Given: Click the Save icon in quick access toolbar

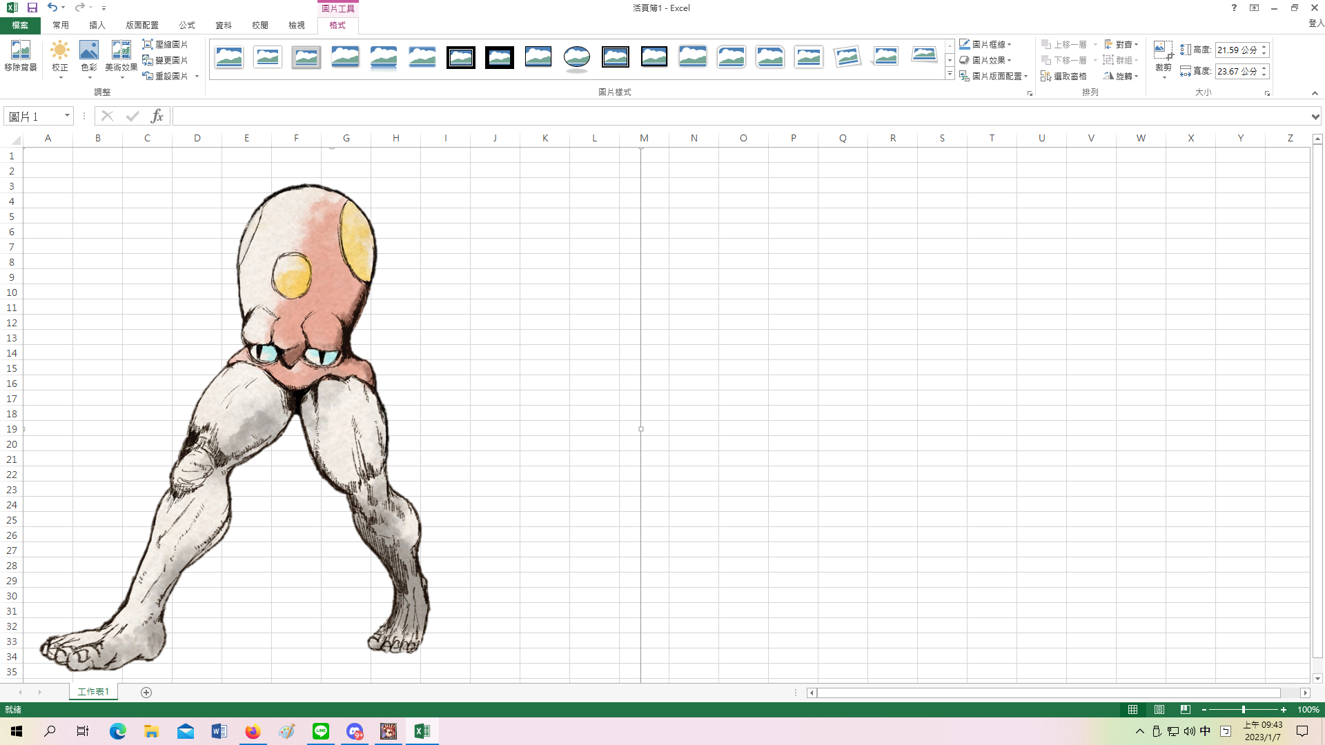Looking at the screenshot, I should 32,8.
